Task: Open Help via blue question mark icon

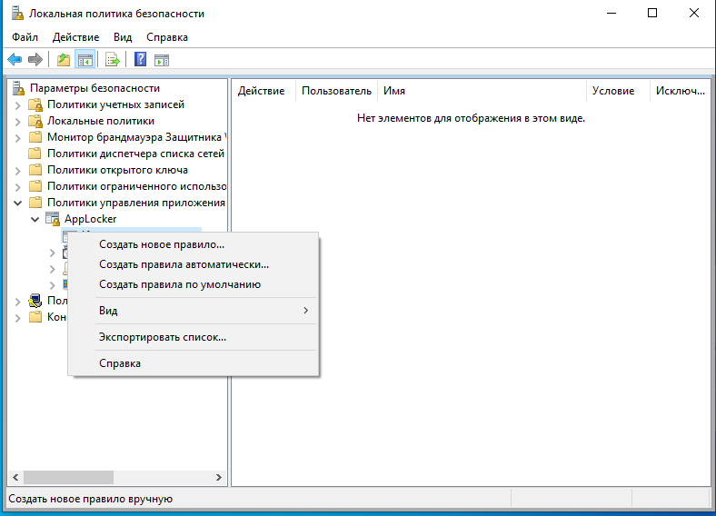Action: coord(140,59)
